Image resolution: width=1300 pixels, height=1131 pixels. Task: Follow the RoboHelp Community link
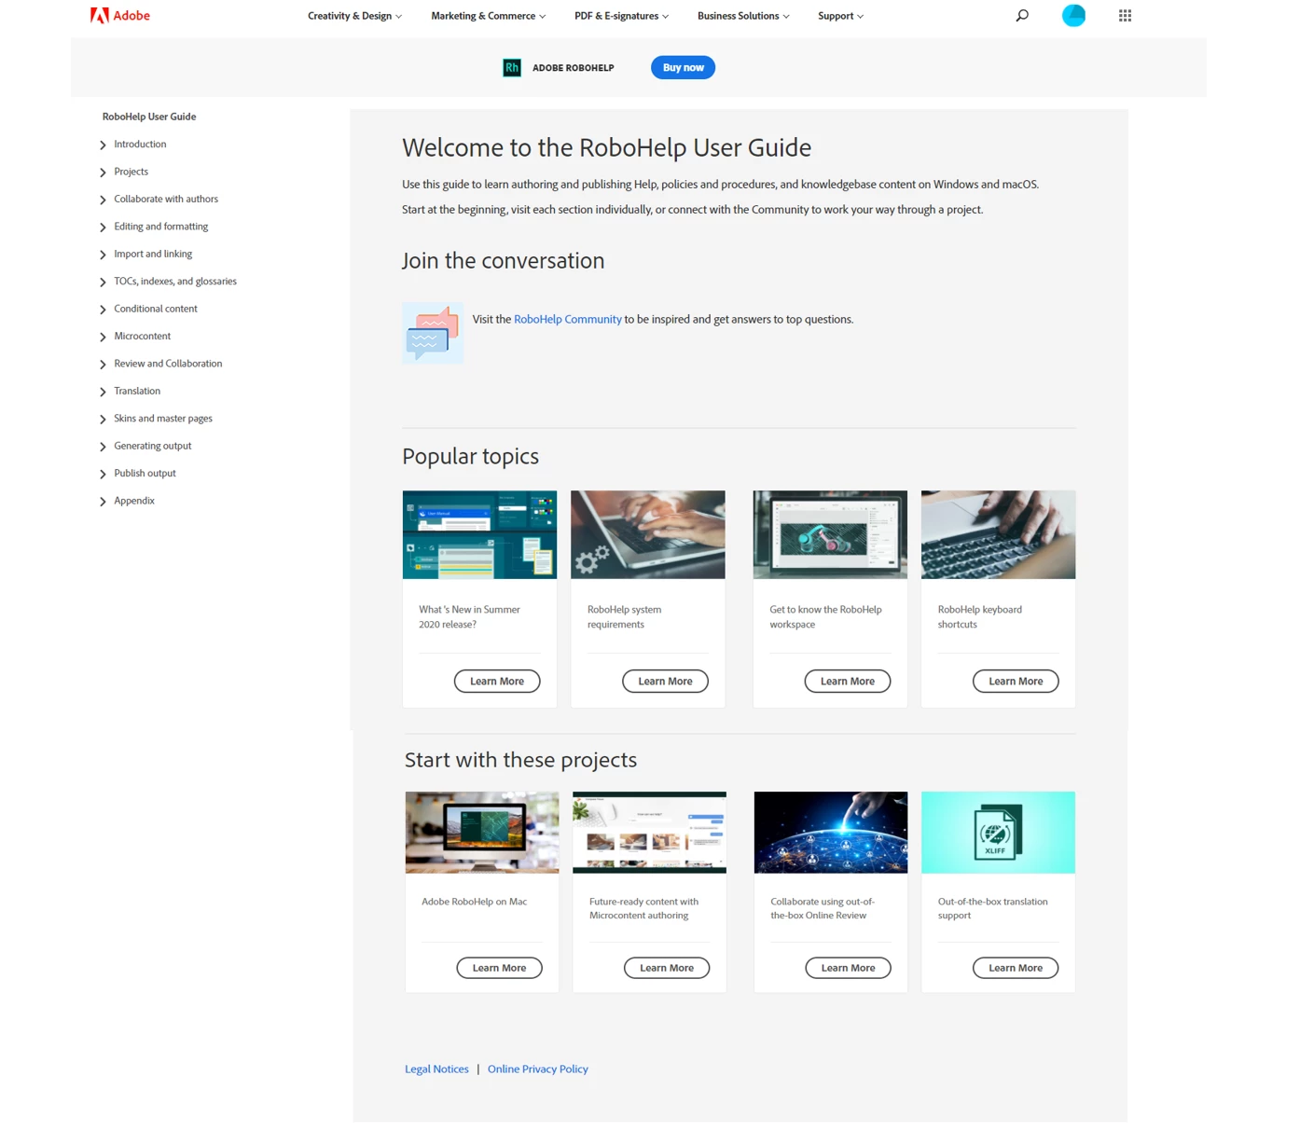[567, 319]
